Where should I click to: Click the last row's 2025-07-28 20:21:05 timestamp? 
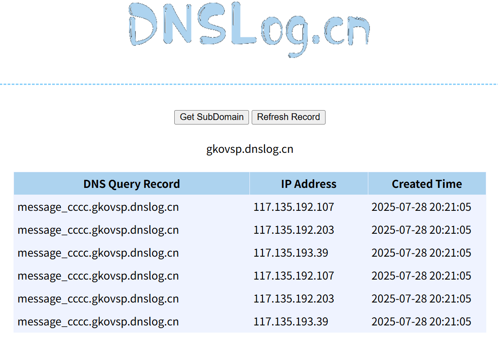(421, 322)
